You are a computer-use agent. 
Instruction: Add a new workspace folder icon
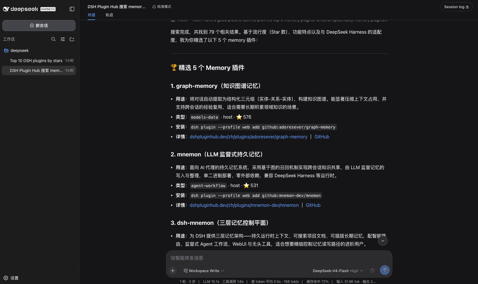[72, 39]
